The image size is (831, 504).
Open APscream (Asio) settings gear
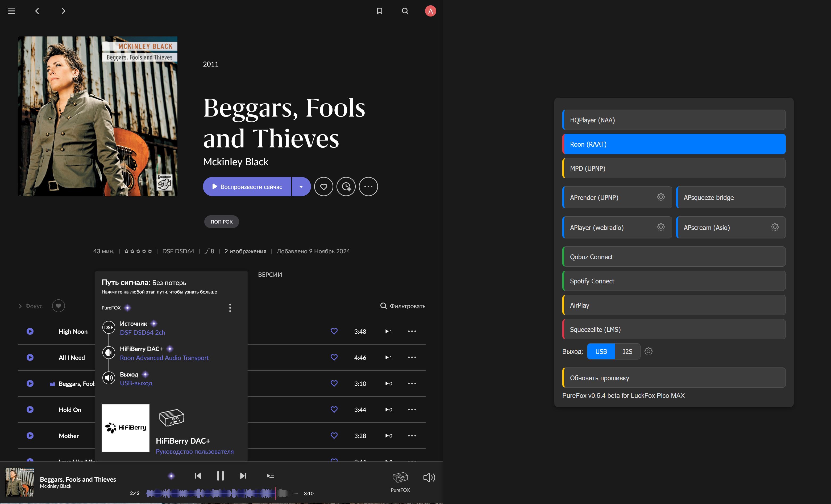pos(775,227)
